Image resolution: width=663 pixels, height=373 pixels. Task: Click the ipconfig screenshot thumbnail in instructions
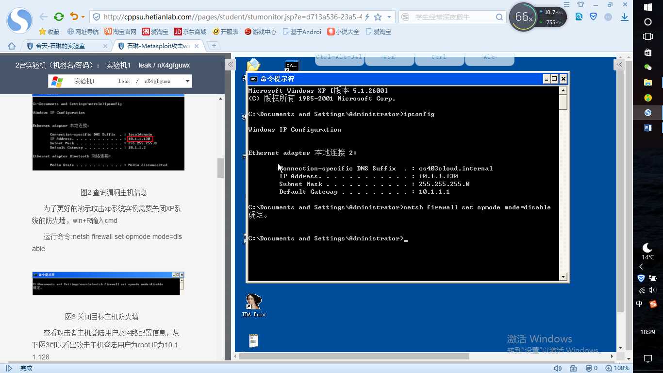point(108,133)
